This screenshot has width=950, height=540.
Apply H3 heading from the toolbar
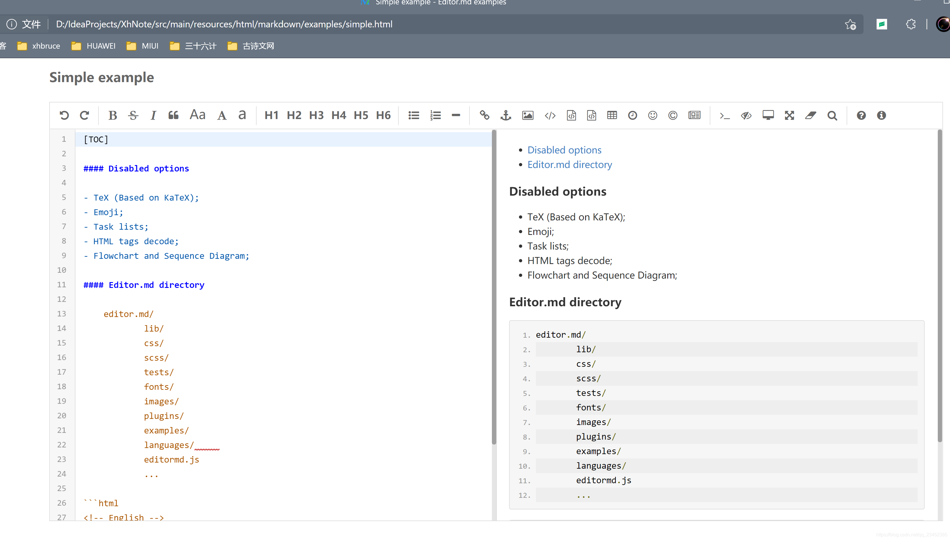[316, 115]
